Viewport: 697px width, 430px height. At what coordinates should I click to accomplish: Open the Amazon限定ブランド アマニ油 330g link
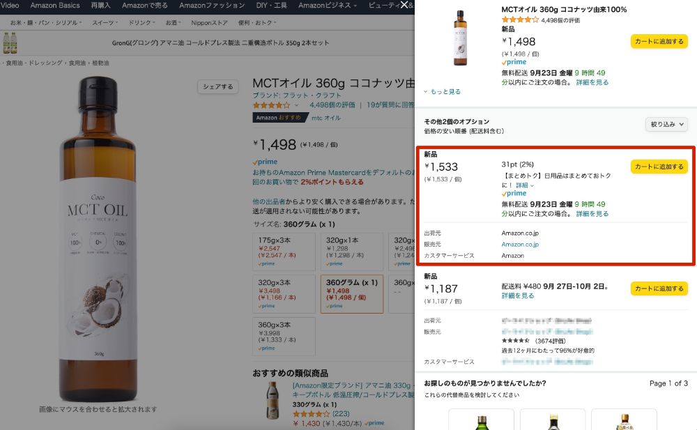click(x=353, y=390)
